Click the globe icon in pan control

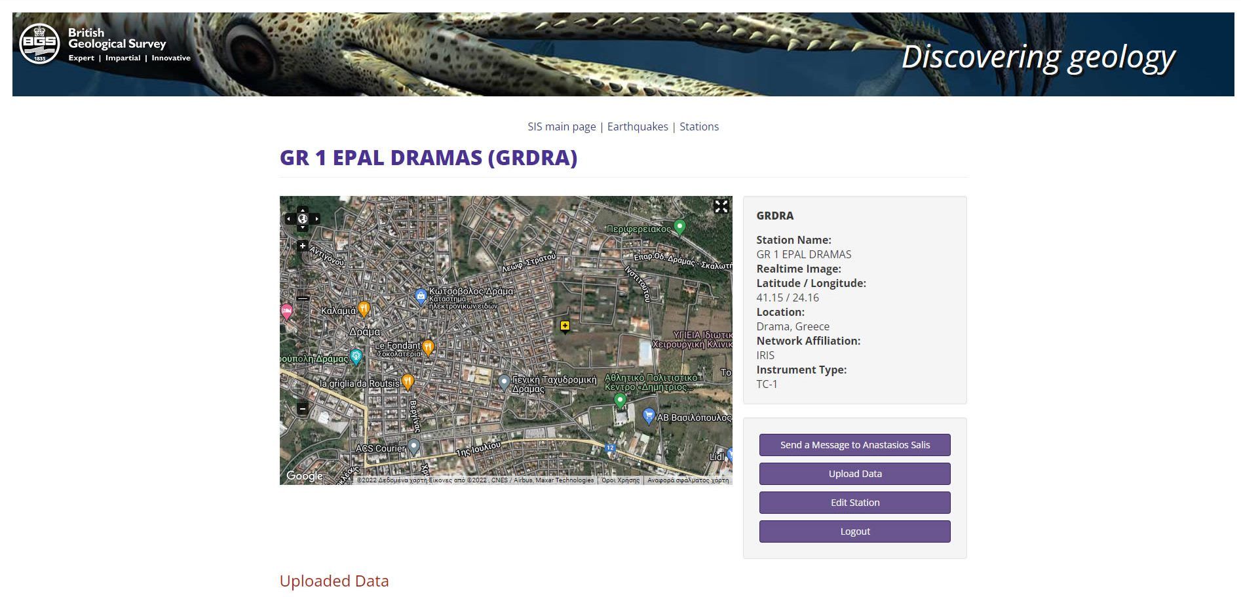click(302, 219)
